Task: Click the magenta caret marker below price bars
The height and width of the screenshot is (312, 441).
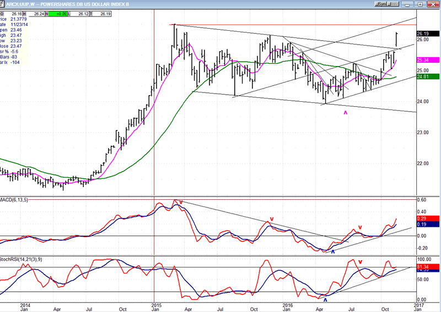Action: pyautogui.click(x=346, y=113)
